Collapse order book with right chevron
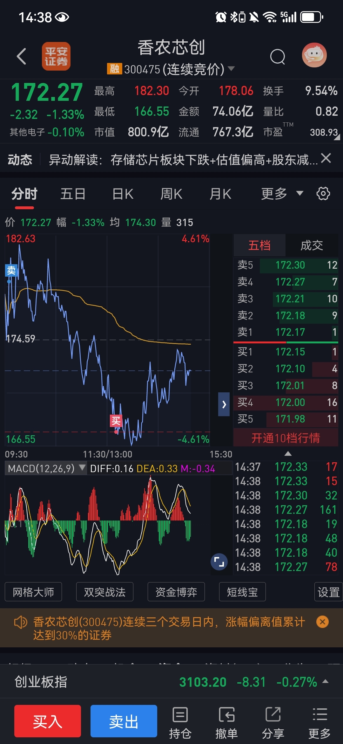The width and height of the screenshot is (343, 744). point(224,404)
